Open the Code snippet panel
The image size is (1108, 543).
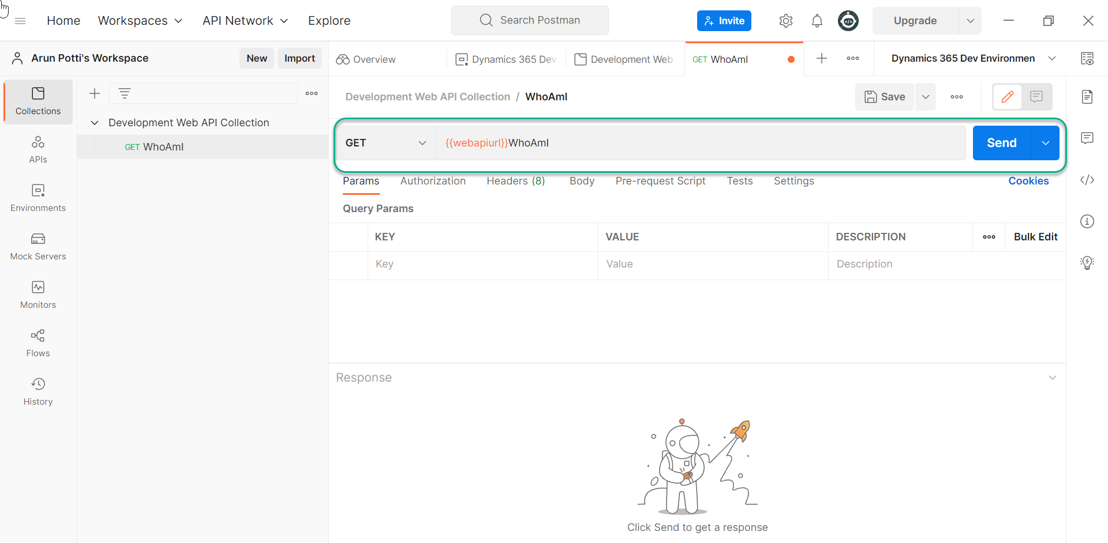[x=1087, y=180]
